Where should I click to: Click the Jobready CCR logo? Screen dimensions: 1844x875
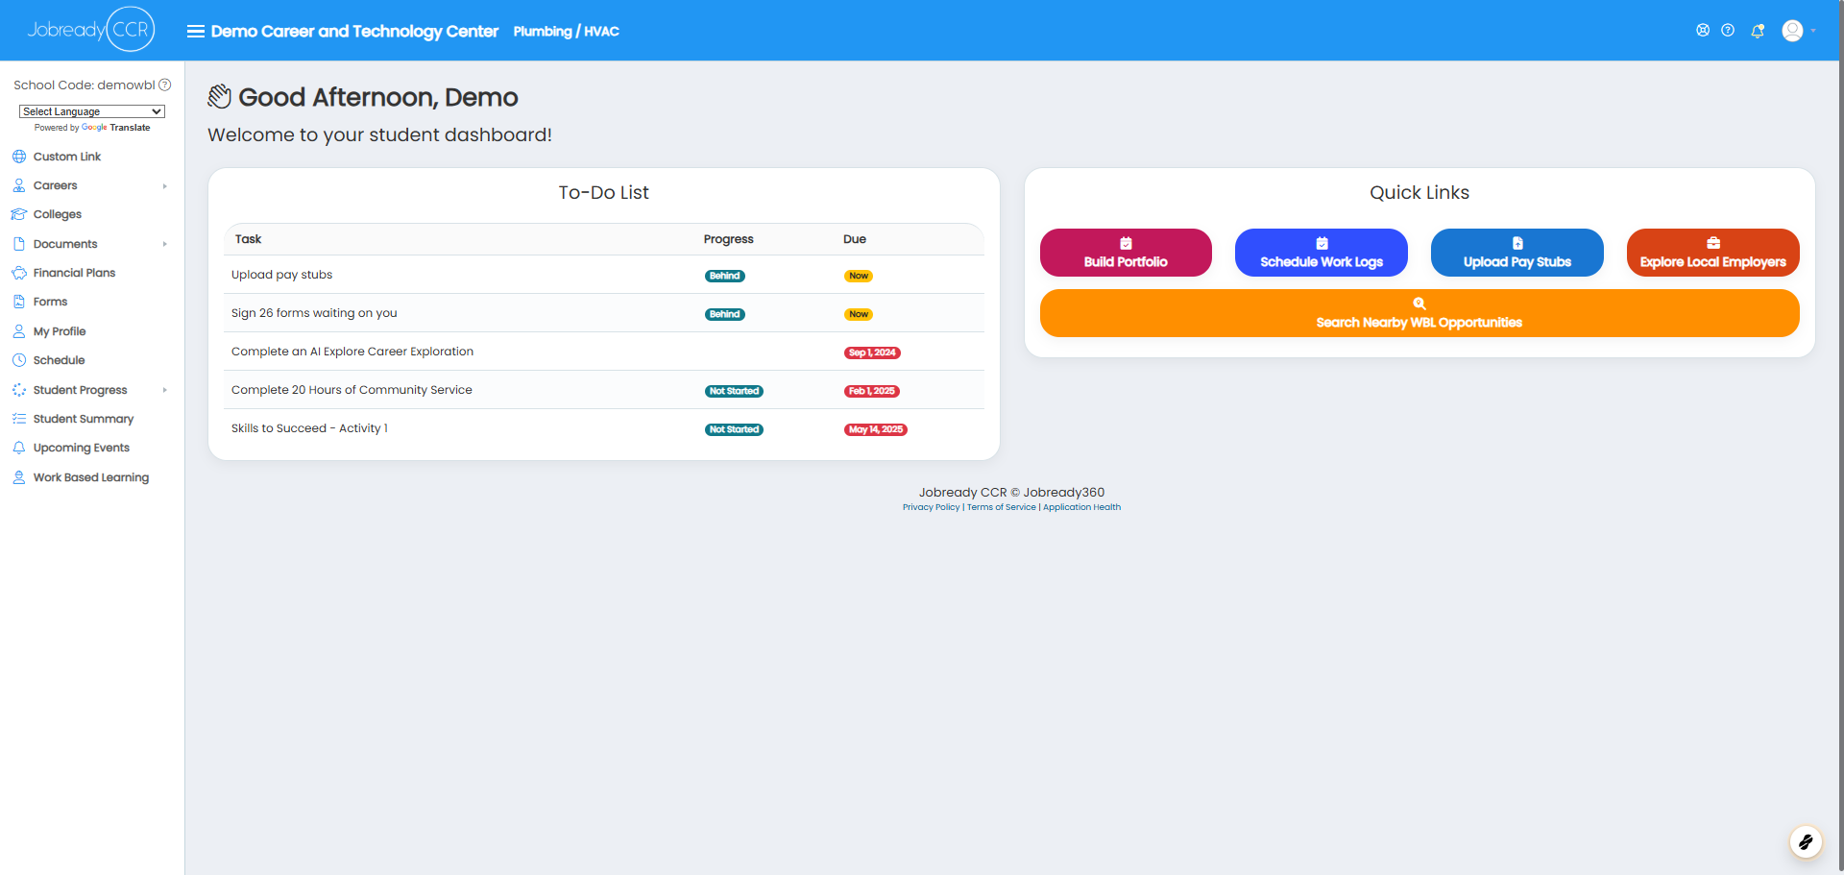(x=91, y=30)
